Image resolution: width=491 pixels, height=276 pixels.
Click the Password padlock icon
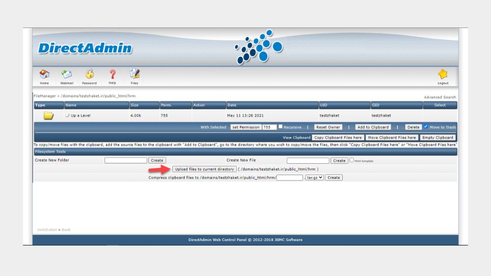pos(89,74)
